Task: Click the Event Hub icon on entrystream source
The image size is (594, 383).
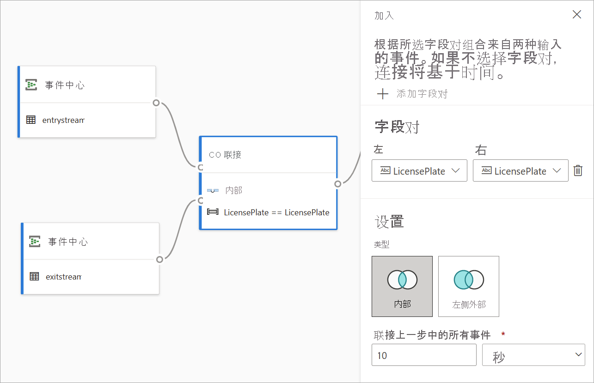Action: [x=31, y=85]
